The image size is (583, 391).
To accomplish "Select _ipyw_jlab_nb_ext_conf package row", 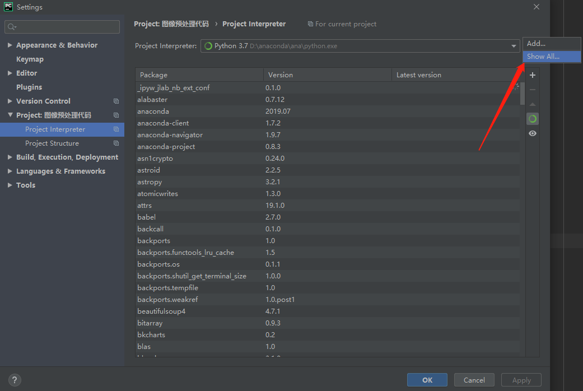I will [328, 88].
